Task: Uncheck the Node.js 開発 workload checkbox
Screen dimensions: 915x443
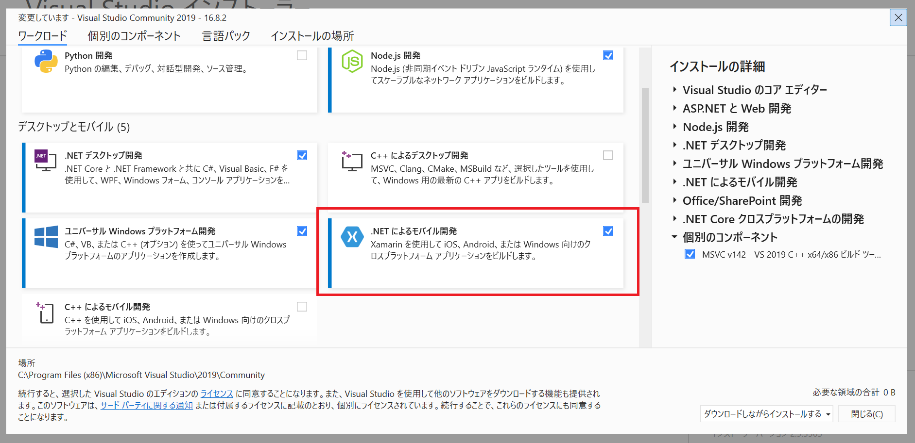Action: [608, 55]
